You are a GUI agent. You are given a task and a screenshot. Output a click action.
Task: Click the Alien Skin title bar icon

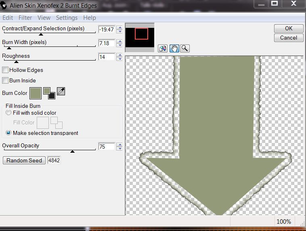pyautogui.click(x=4, y=5)
